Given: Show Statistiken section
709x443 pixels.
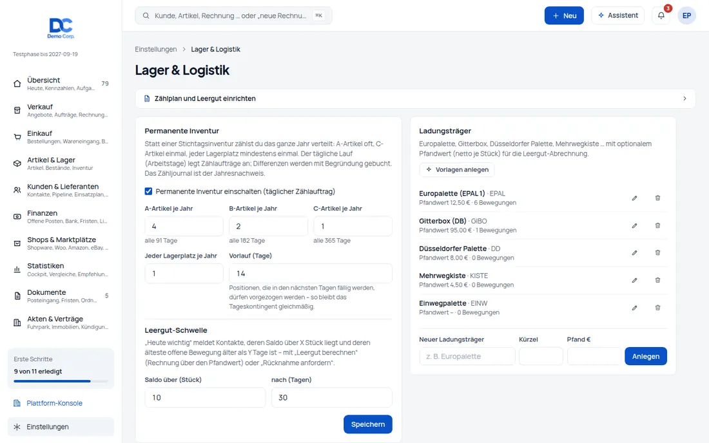Looking at the screenshot, I should 61,270.
